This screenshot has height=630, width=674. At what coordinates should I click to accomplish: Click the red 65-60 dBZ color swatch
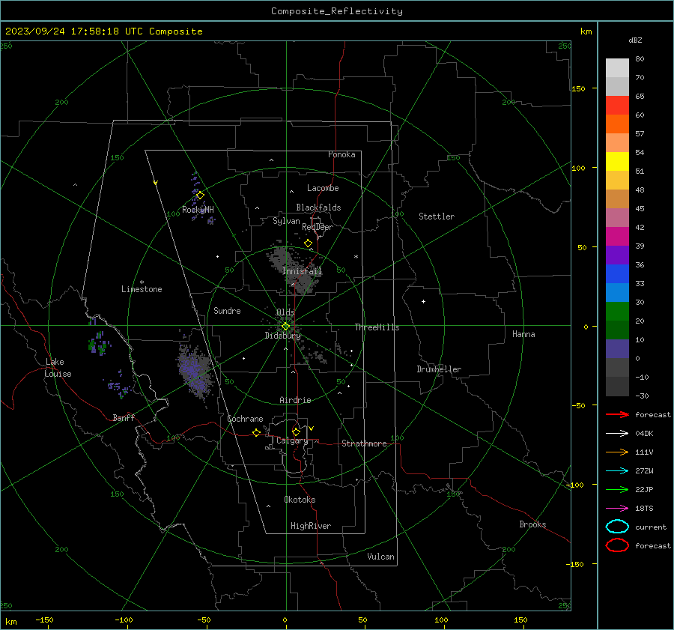coord(617,106)
